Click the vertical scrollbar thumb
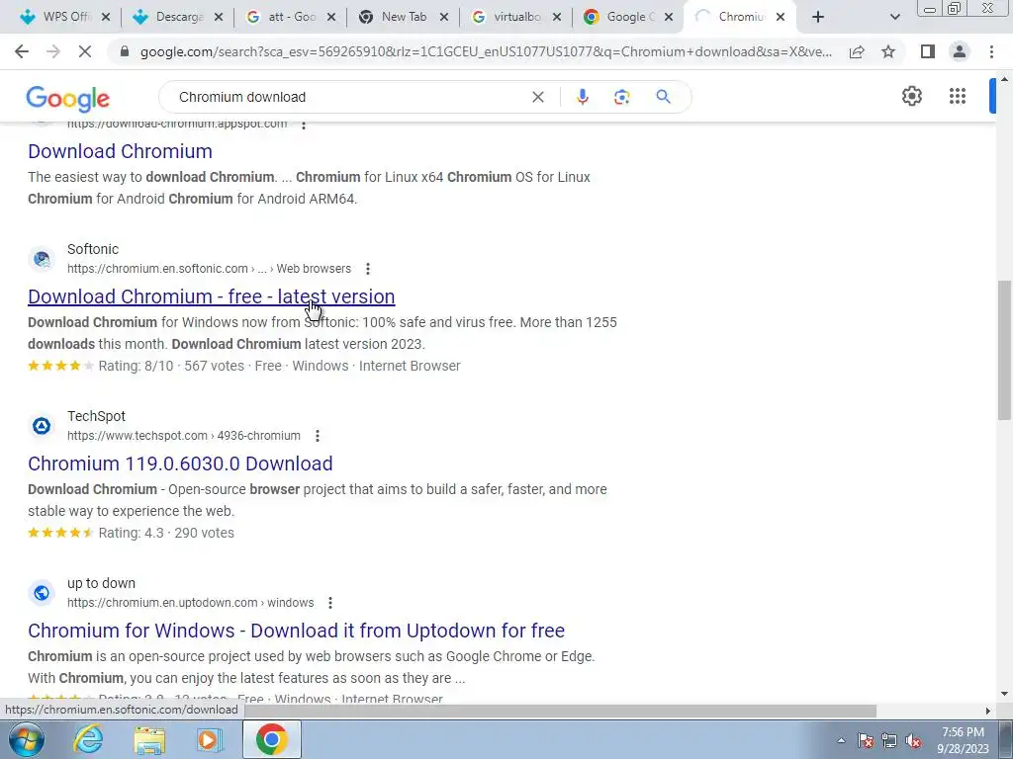The width and height of the screenshot is (1013, 759). pos(1004,350)
